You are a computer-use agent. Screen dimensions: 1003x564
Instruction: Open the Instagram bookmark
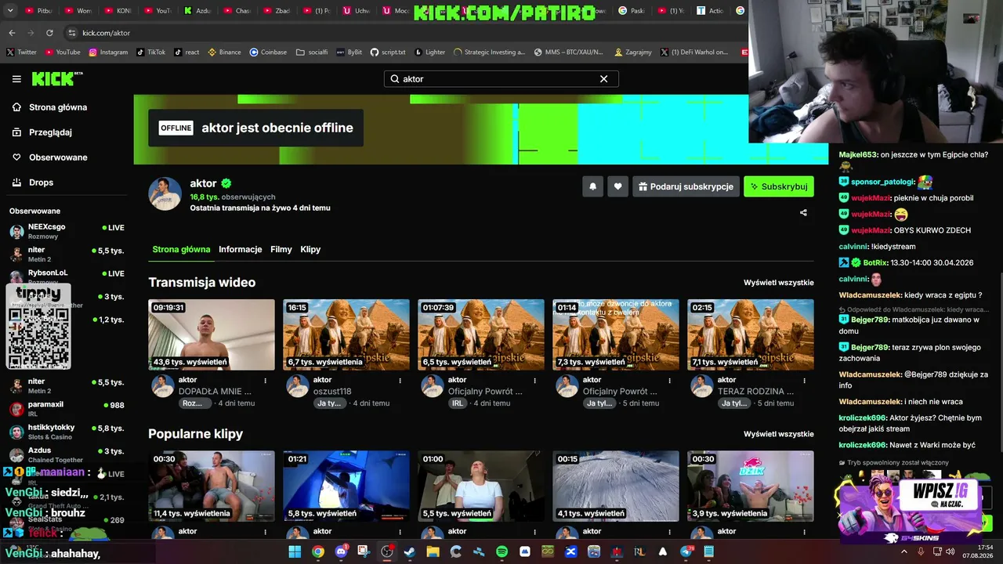click(108, 52)
